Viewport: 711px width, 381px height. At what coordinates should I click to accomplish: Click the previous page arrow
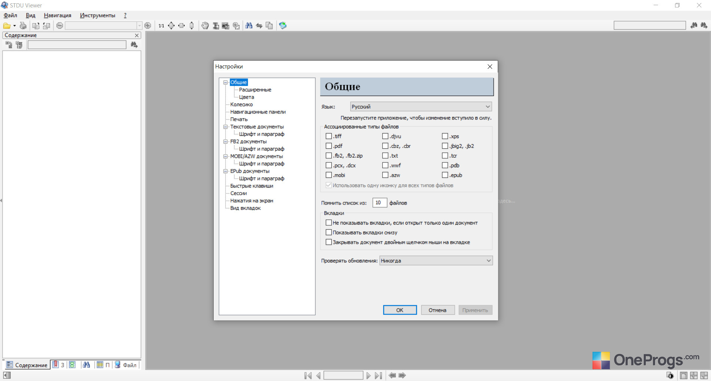318,375
